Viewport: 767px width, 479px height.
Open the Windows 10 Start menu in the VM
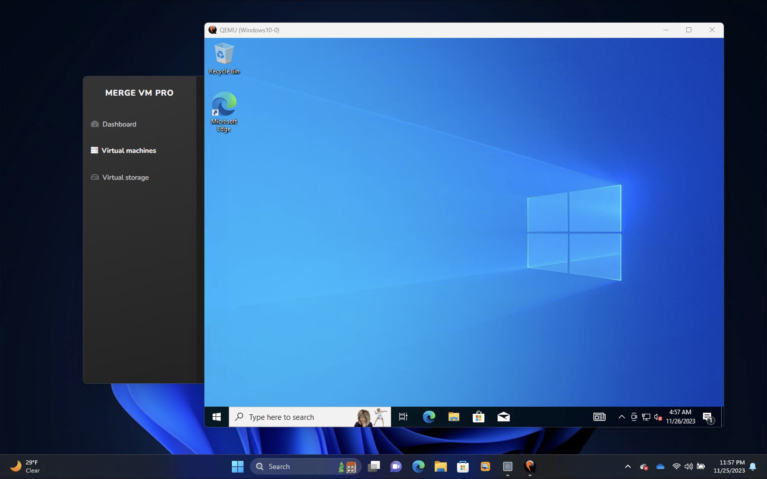(x=216, y=417)
